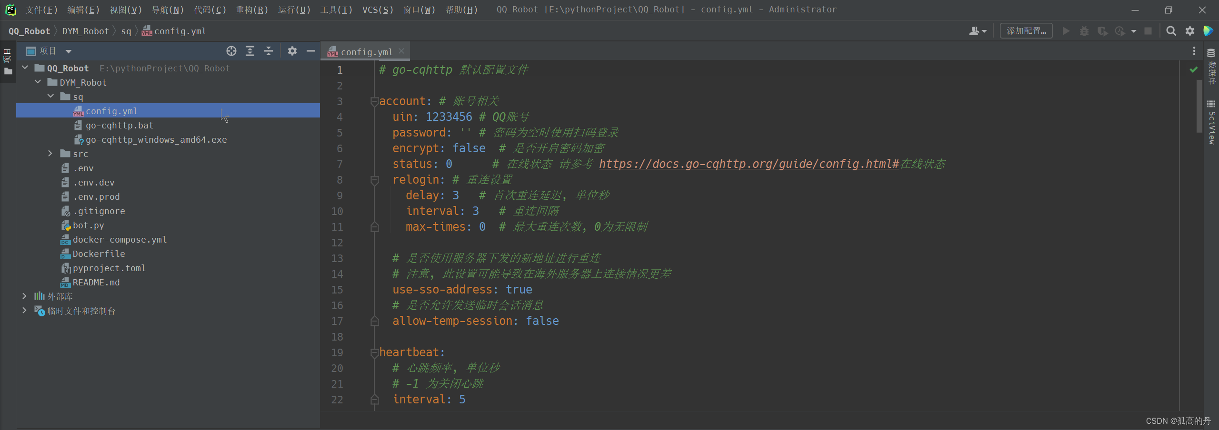
Task: Collapse the sq folder
Action: point(50,97)
